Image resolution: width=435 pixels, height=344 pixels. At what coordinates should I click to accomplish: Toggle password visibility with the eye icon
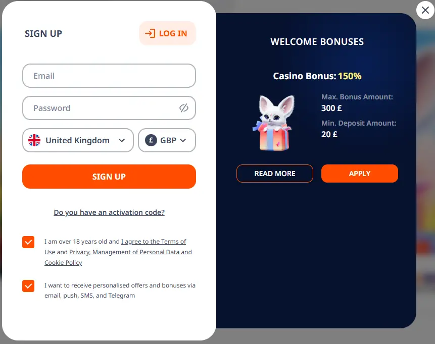[x=184, y=107]
